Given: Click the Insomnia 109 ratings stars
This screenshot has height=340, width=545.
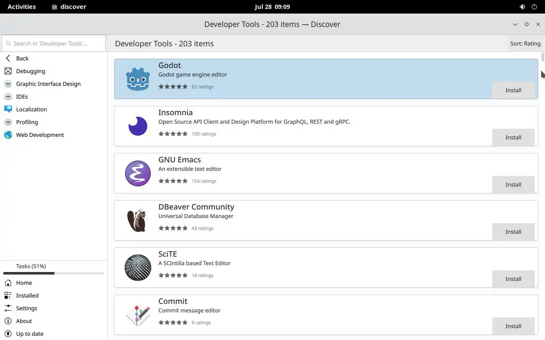Looking at the screenshot, I should pos(173,134).
